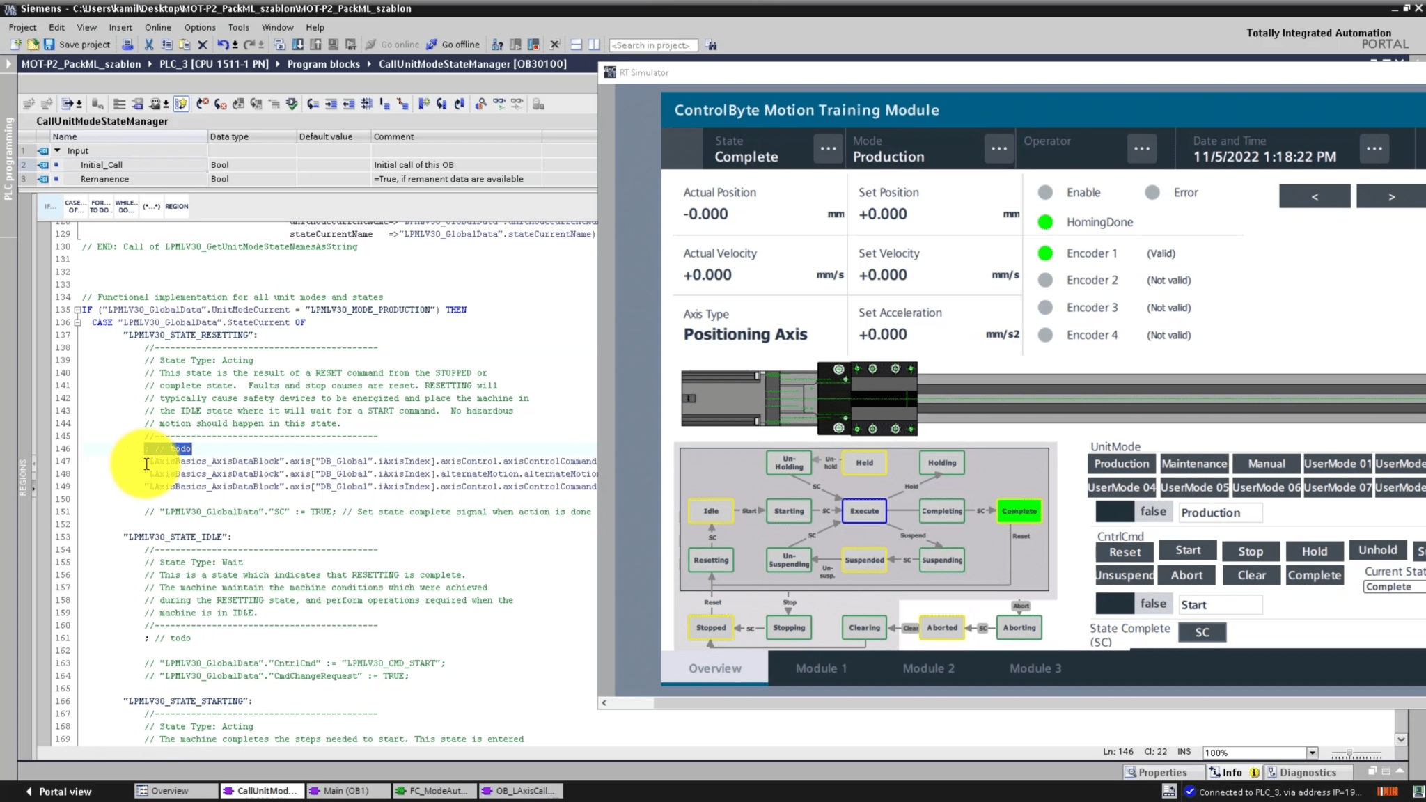The height and width of the screenshot is (802, 1426).
Task: Select the Cut scissors icon
Action: [x=149, y=45]
